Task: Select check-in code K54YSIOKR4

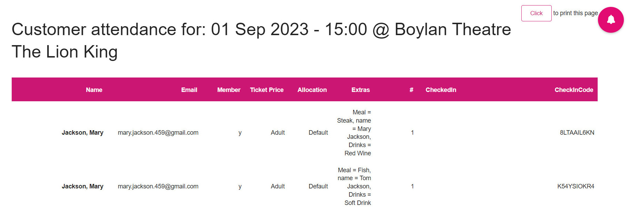Action: [x=576, y=186]
